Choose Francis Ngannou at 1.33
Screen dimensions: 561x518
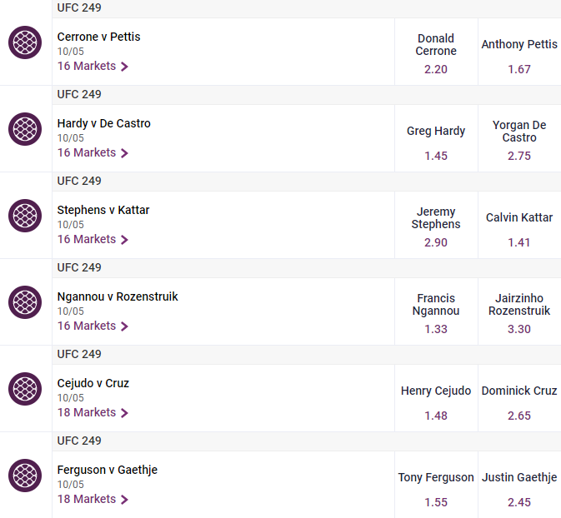pos(436,311)
